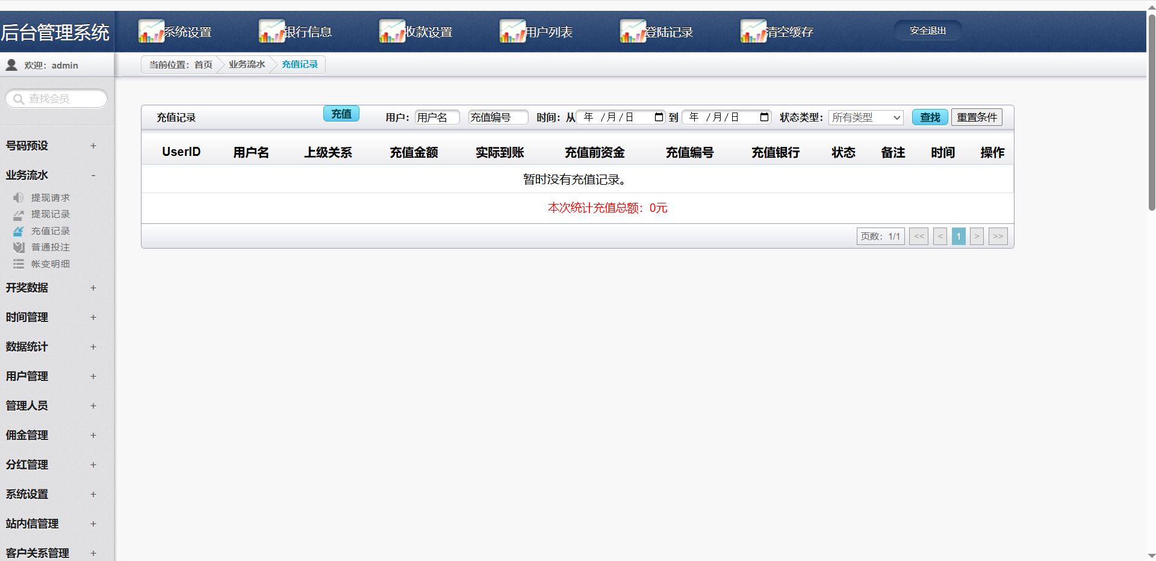Click the 查找 search button
The width and height of the screenshot is (1156, 561).
click(930, 117)
